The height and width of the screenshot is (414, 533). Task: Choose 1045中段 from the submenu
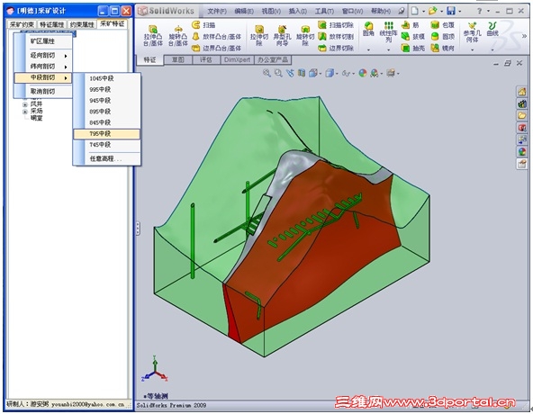point(107,78)
